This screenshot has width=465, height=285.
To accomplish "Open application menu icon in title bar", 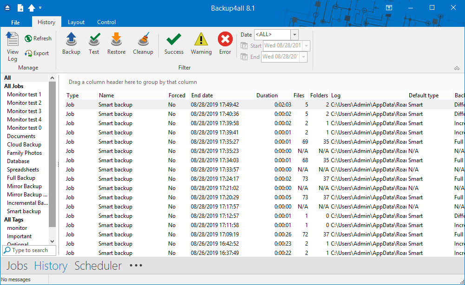I will 7,8.
